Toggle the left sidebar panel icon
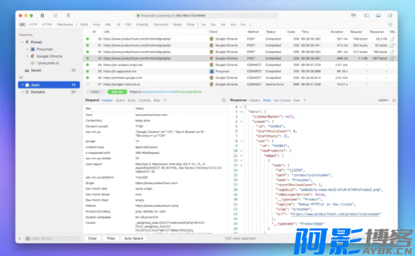Image resolution: width=415 pixels, height=256 pixels. pyautogui.click(x=366, y=15)
